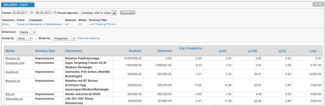Sort by the Placement column header

tap(74, 51)
